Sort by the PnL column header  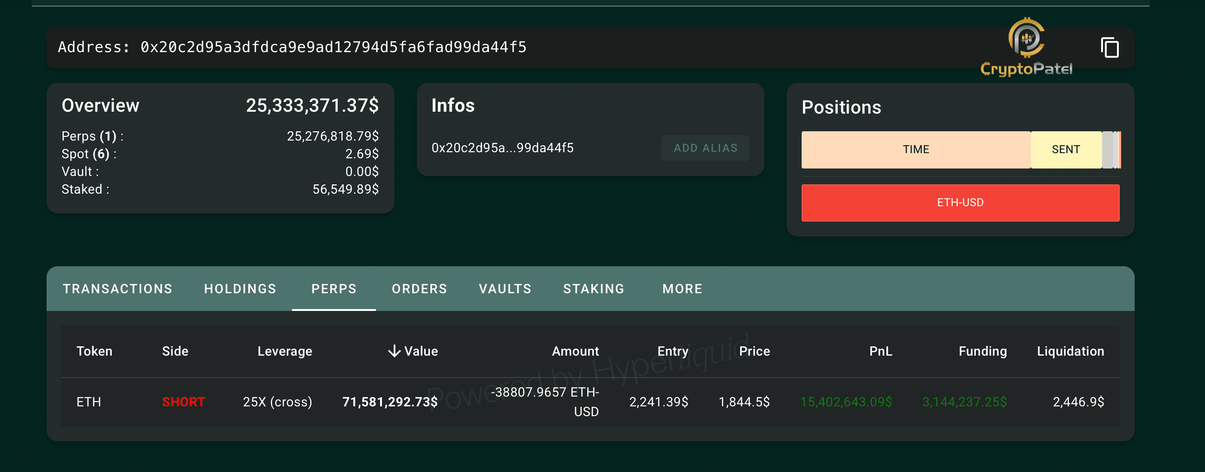[x=880, y=351]
